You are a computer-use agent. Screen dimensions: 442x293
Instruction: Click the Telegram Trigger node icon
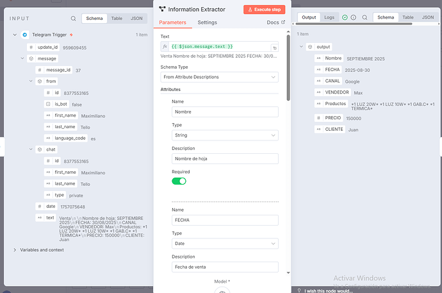[25, 35]
